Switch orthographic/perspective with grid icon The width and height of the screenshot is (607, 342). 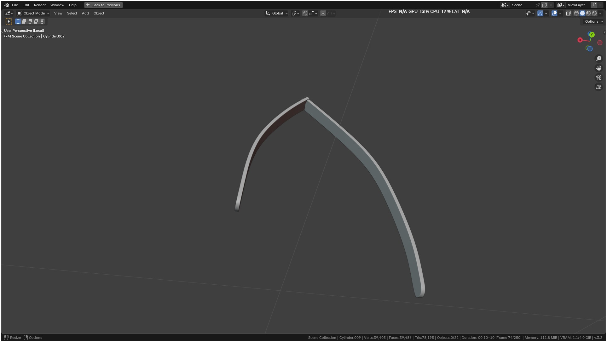tap(599, 87)
